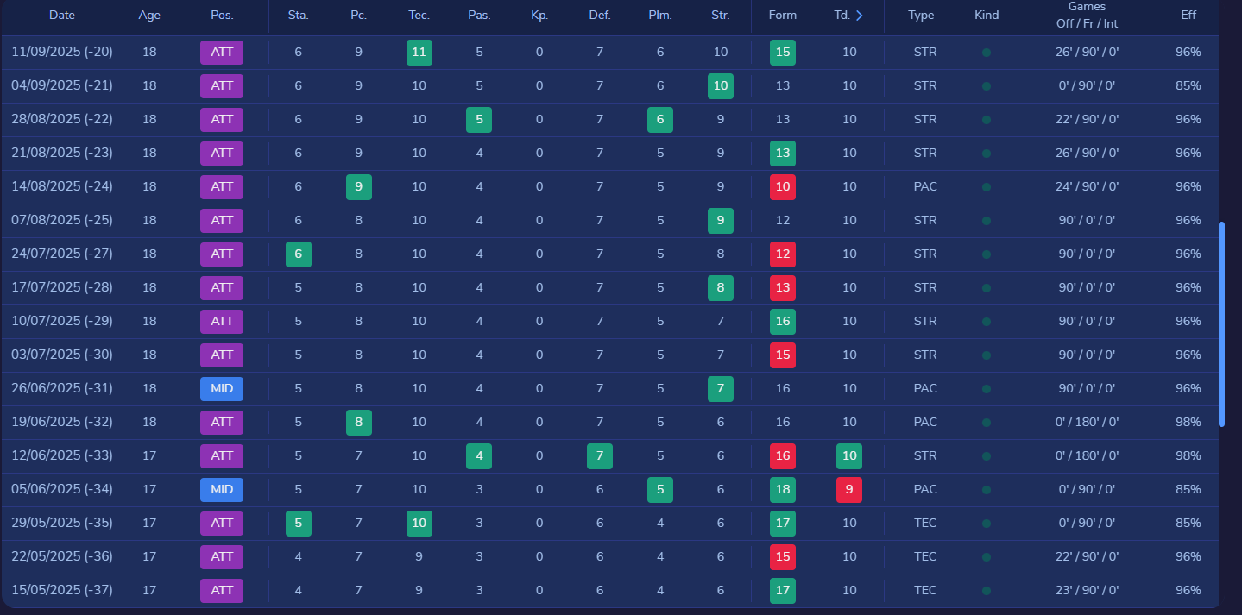
Task: Click the Kind dot in the 05/06/2025 row
Action: pyautogui.click(x=986, y=490)
